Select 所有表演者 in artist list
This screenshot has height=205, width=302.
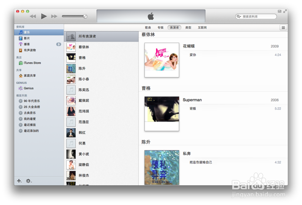(101, 36)
